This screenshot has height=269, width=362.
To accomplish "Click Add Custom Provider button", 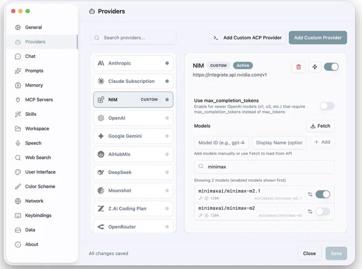I will (318, 38).
